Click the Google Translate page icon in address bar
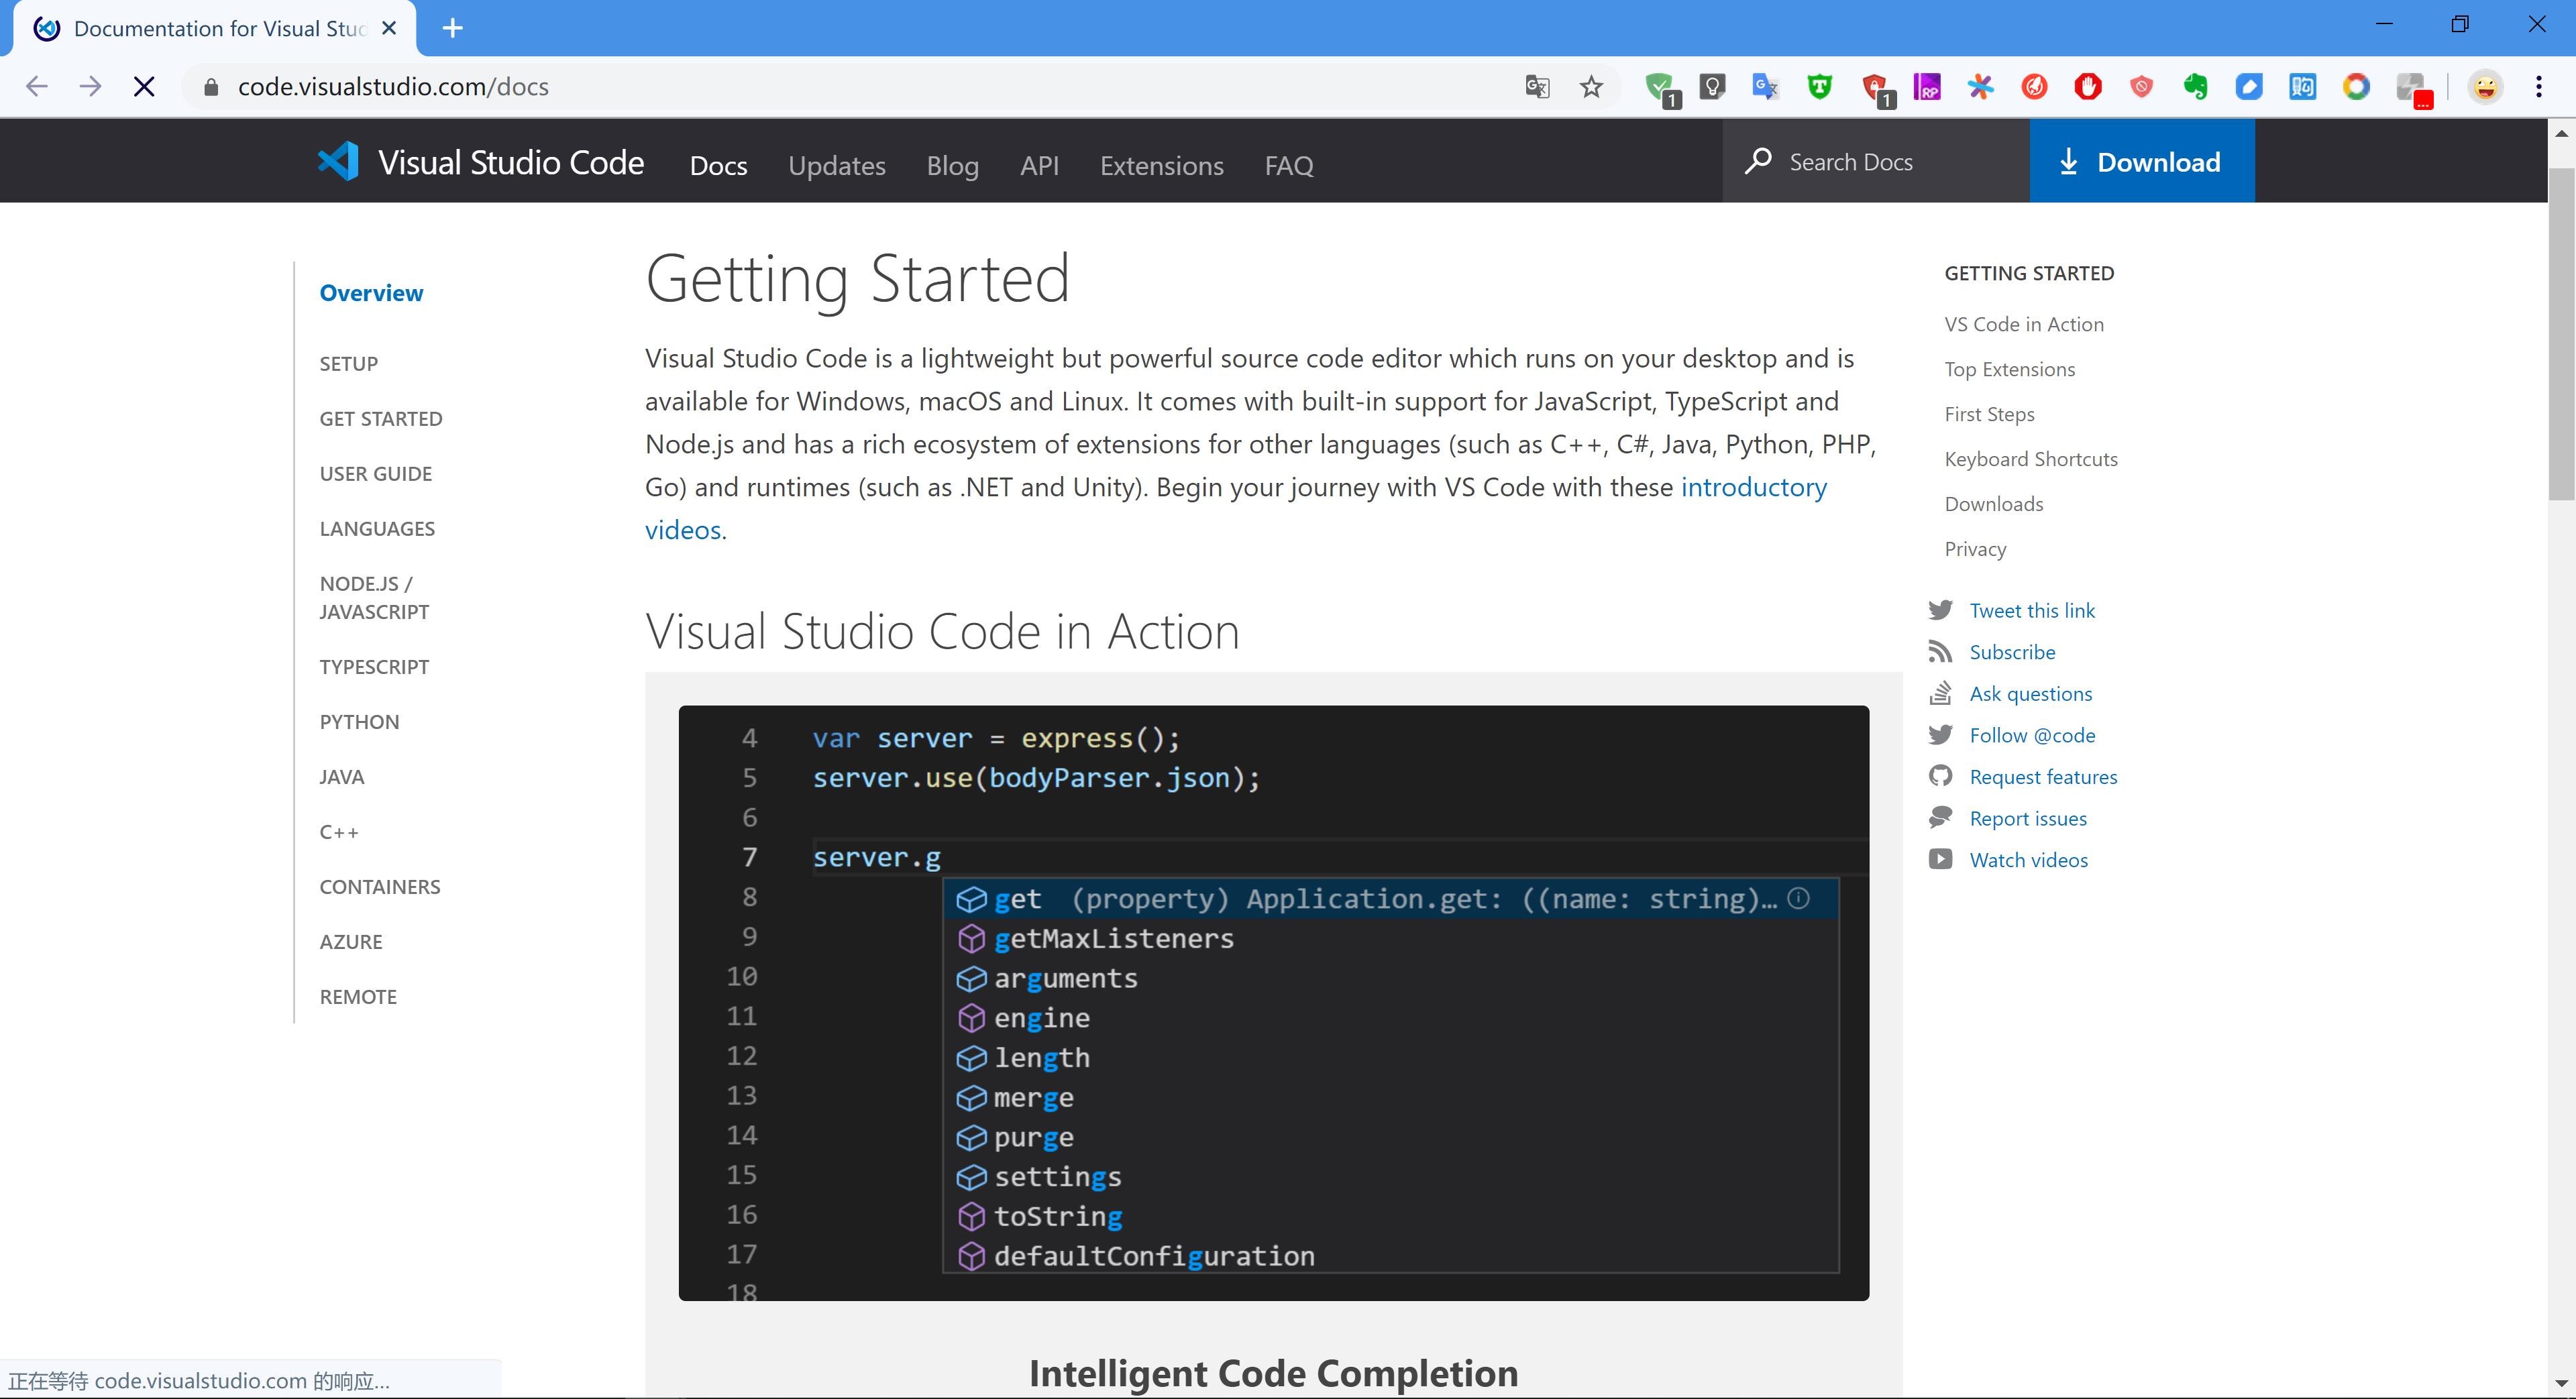The width and height of the screenshot is (2576, 1399). [x=1537, y=87]
